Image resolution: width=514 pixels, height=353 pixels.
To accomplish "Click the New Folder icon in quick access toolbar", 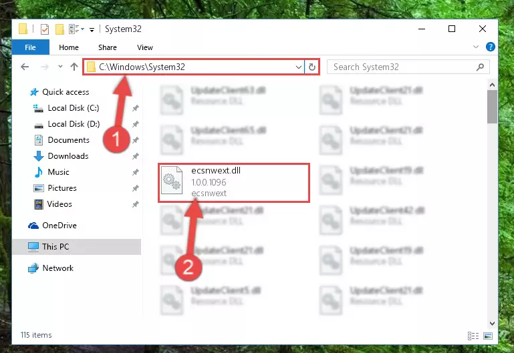I will (x=59, y=29).
